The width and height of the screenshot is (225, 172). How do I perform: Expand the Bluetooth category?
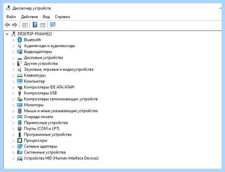pos(13,40)
